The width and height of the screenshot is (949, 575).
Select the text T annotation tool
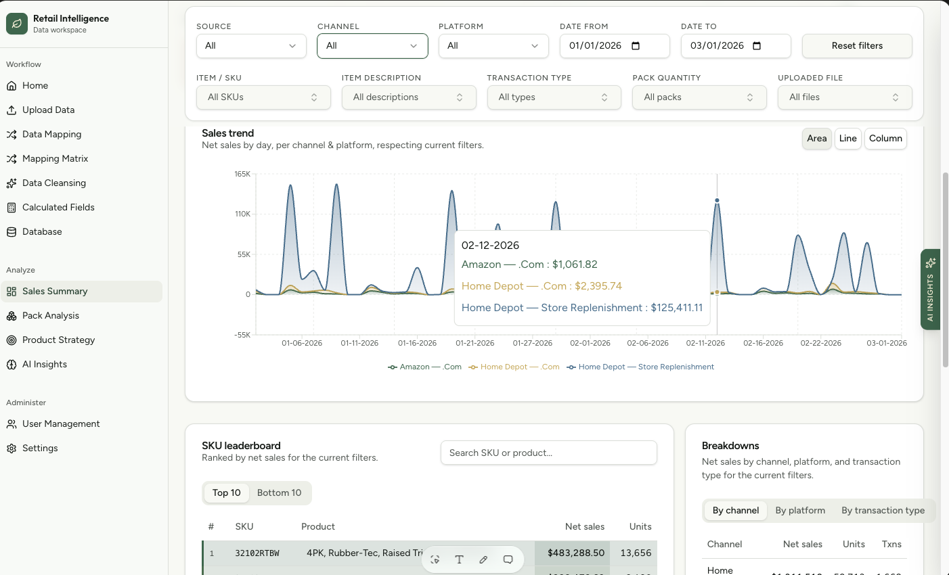460,559
